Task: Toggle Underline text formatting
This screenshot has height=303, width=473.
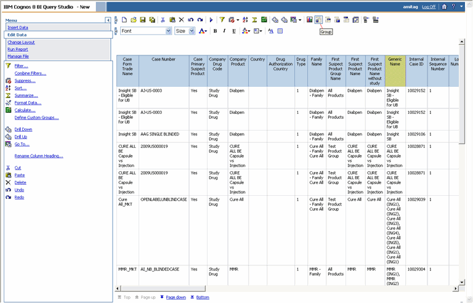Action: click(233, 31)
